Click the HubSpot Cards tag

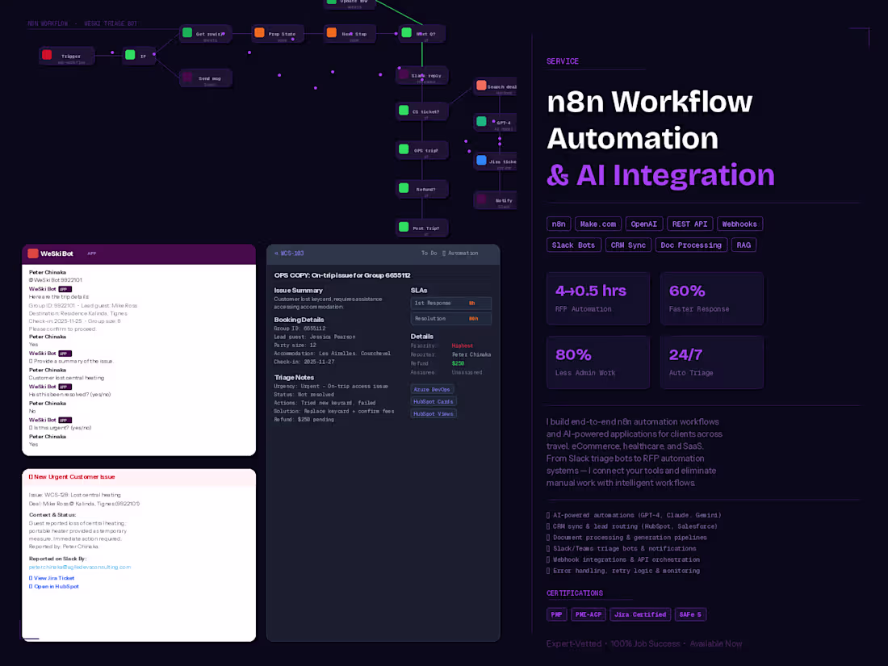434,401
